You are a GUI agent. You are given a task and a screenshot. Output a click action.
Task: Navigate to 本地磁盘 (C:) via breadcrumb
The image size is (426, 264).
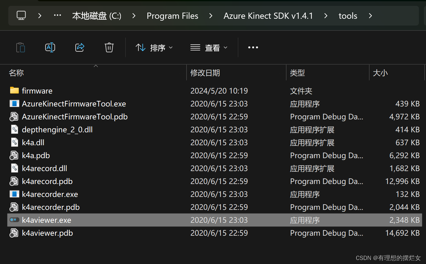pos(97,16)
